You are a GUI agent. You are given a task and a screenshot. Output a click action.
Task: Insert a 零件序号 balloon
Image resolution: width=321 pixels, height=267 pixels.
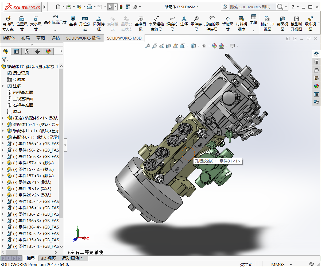(196, 23)
